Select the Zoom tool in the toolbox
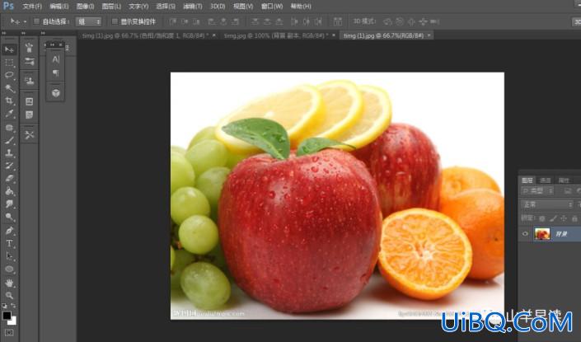 (9, 295)
